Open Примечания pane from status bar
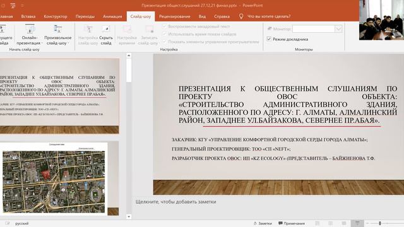Viewport: 404px width, 227px height. pos(292,223)
